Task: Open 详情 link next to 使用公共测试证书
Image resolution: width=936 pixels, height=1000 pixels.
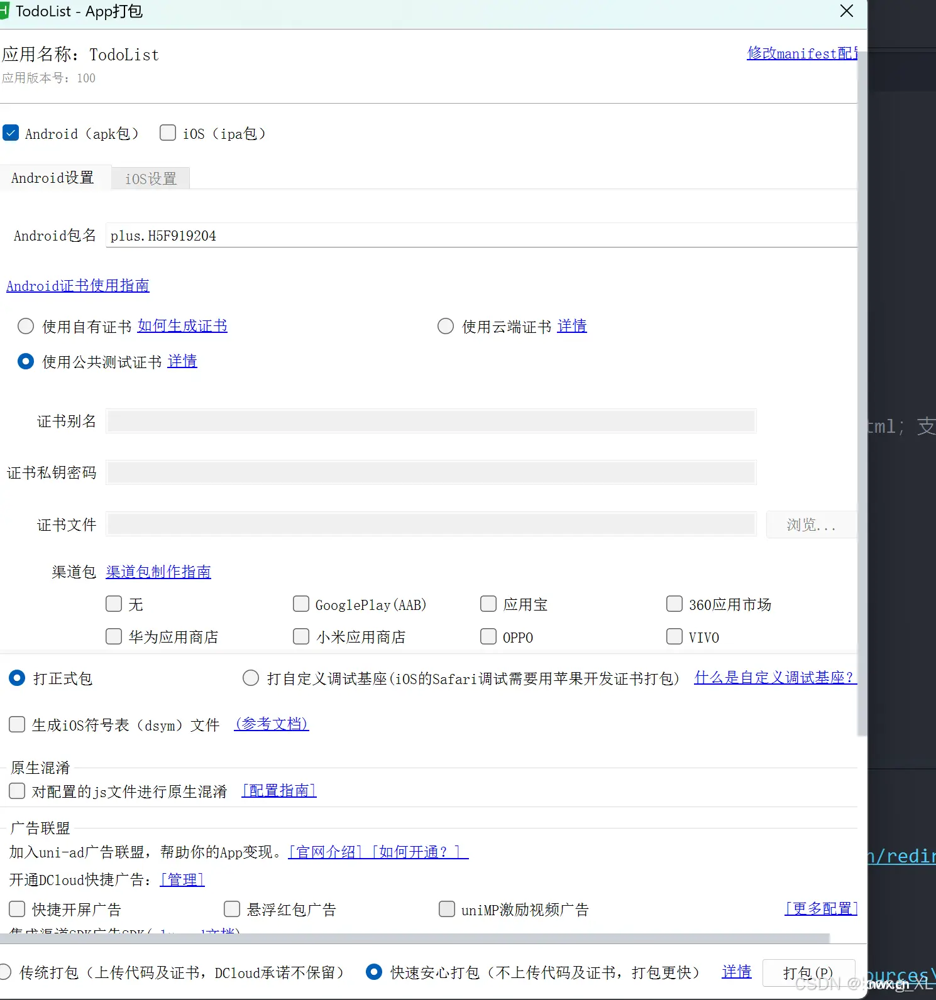Action: (182, 361)
